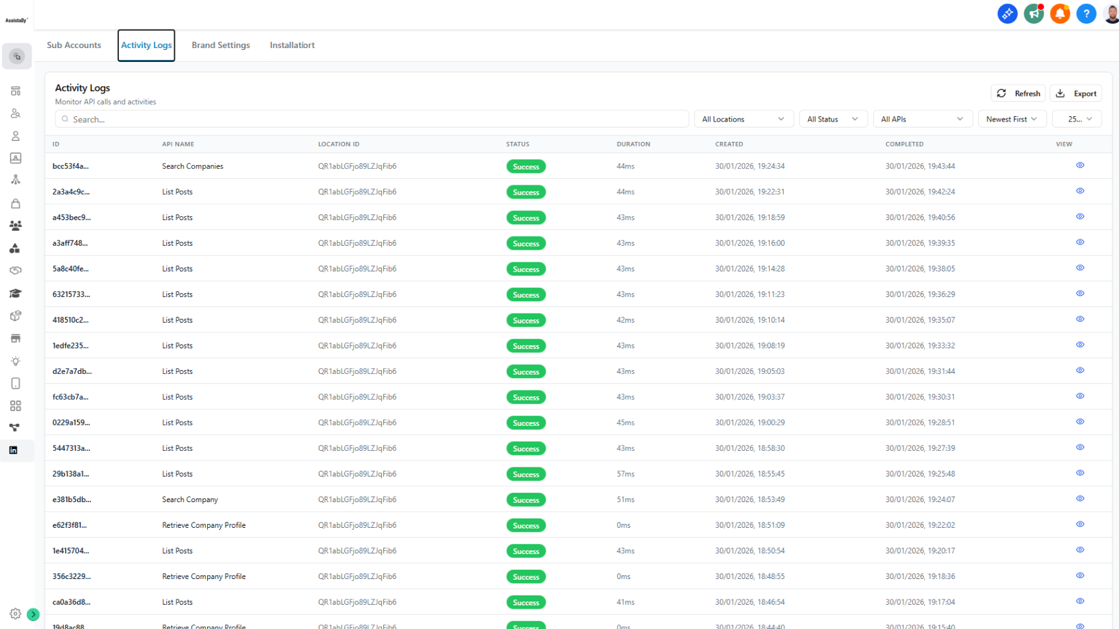Click the Refresh button
1119x629 pixels.
coord(1018,93)
